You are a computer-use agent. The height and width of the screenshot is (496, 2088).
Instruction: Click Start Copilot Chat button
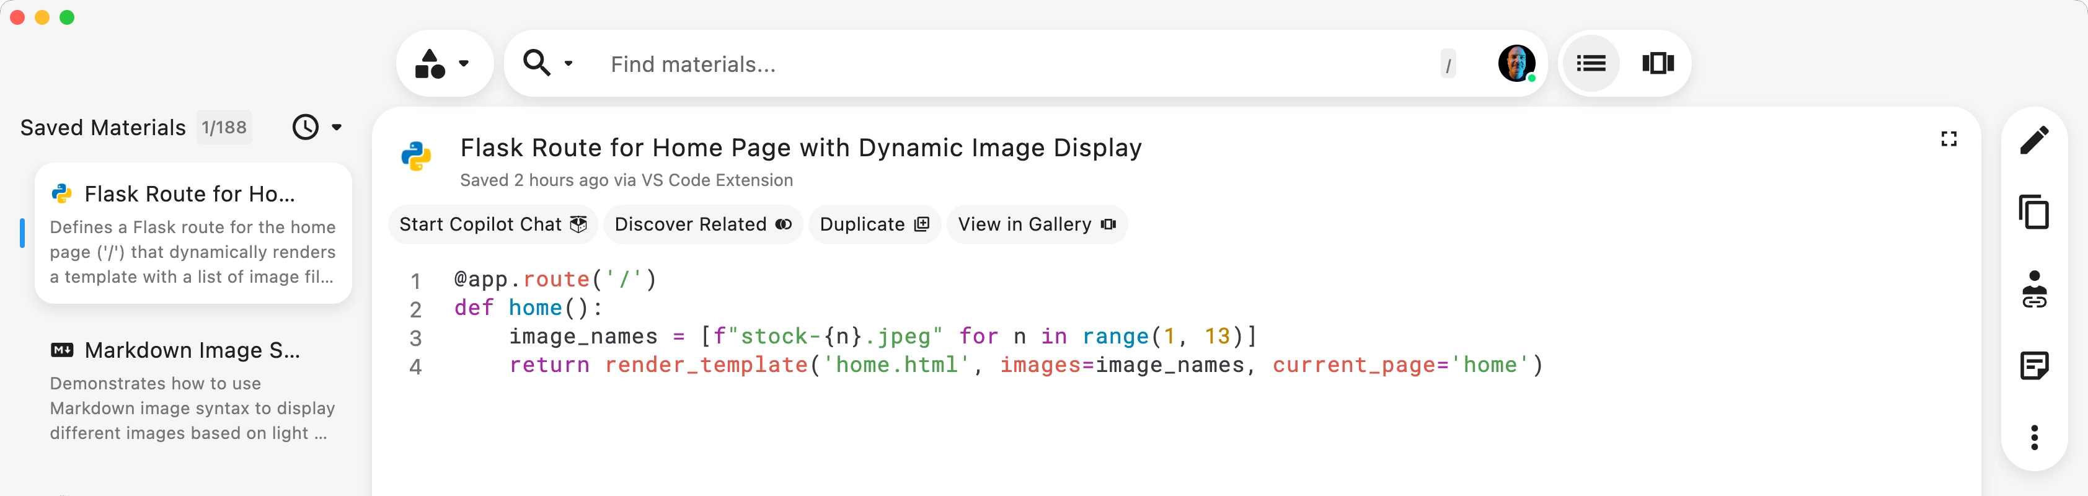(493, 224)
